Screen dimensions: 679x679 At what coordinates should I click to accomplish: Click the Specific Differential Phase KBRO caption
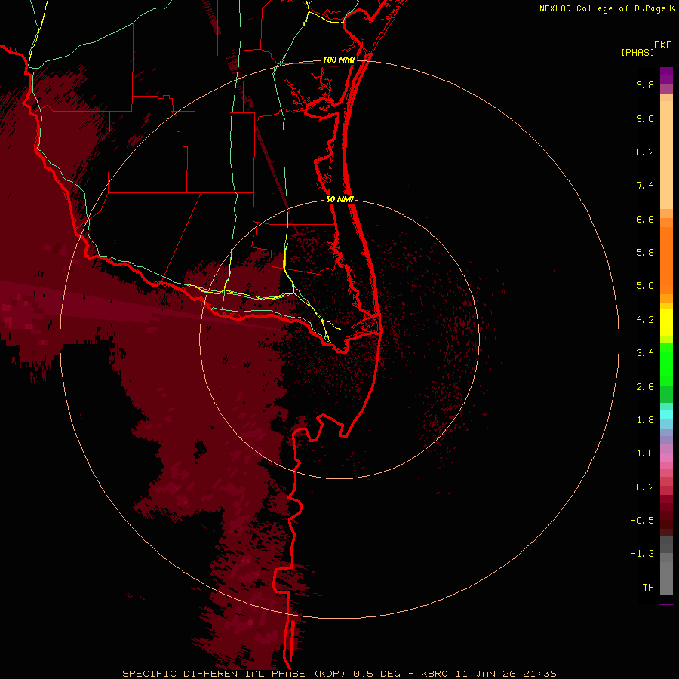pyautogui.click(x=339, y=674)
